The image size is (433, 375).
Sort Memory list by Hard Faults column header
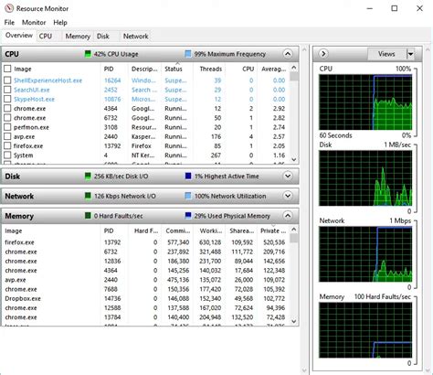[145, 230]
